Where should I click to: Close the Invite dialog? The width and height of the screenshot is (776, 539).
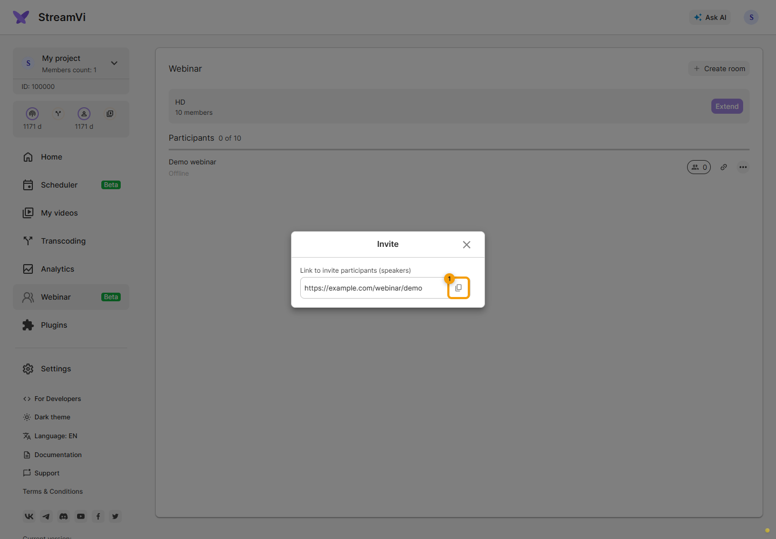pyautogui.click(x=467, y=245)
